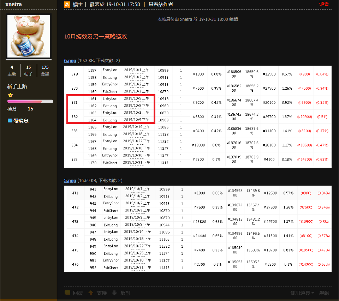Click the 反對 oppose button text
The height and width of the screenshot is (301, 339).
point(125,293)
